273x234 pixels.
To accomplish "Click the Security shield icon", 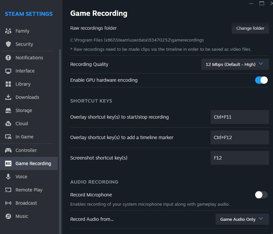I will point(8,44).
